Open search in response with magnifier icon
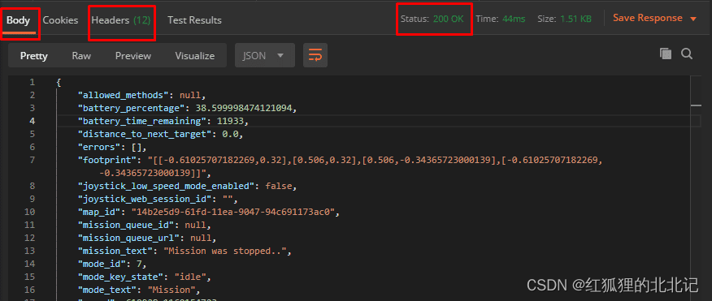712x301 pixels. point(687,54)
